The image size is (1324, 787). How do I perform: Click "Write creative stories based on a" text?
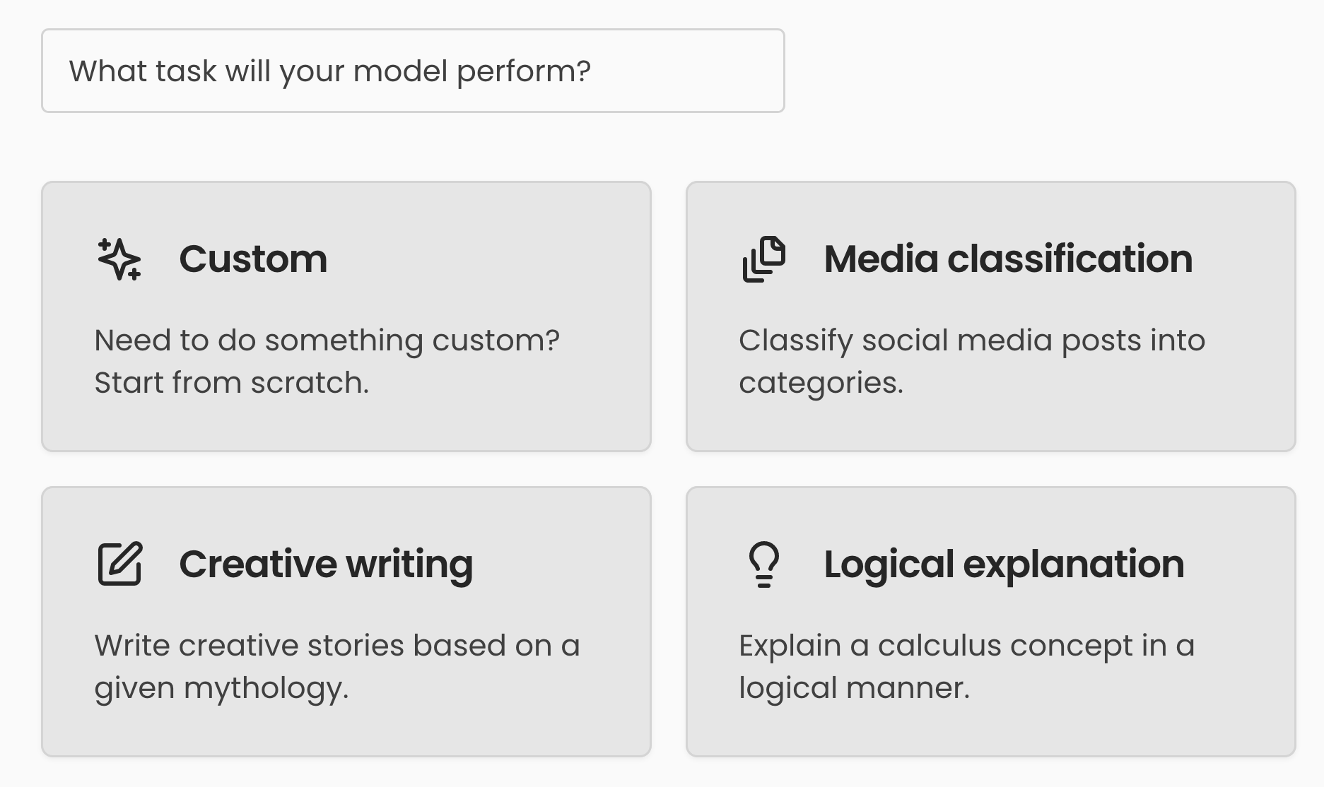pyautogui.click(x=337, y=646)
